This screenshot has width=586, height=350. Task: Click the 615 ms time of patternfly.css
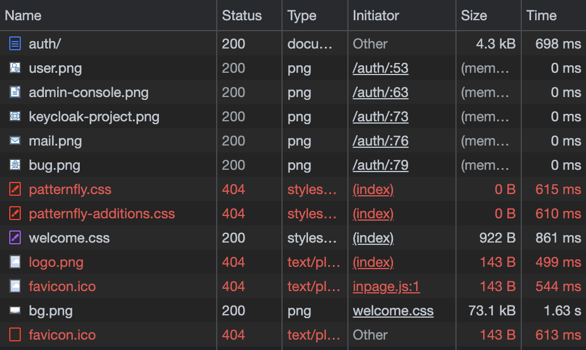(x=558, y=189)
